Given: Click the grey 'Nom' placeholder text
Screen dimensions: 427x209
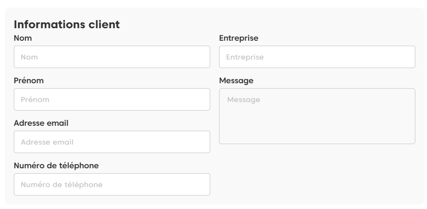Looking at the screenshot, I should click(x=29, y=57).
